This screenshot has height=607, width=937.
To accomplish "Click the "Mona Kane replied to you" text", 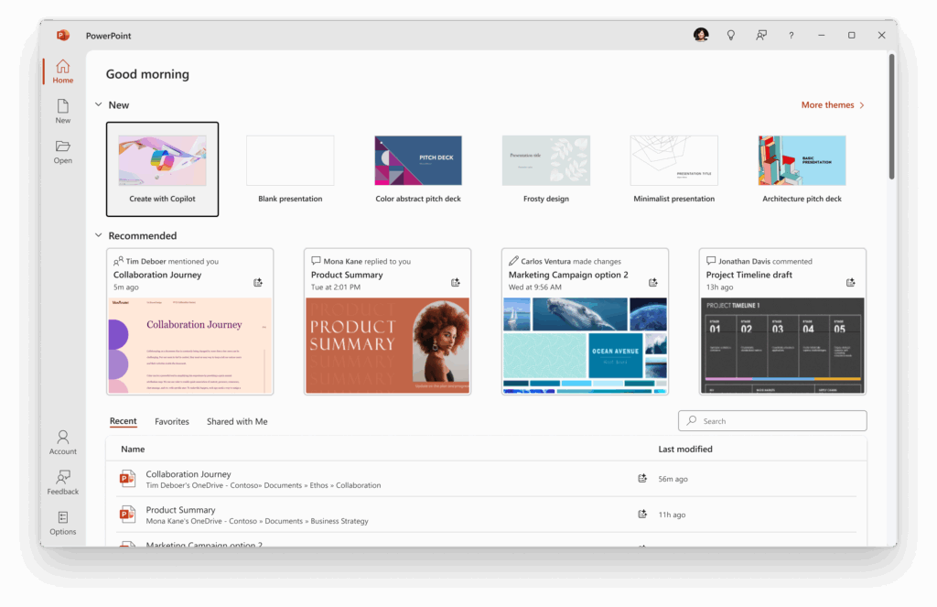I will tap(367, 261).
